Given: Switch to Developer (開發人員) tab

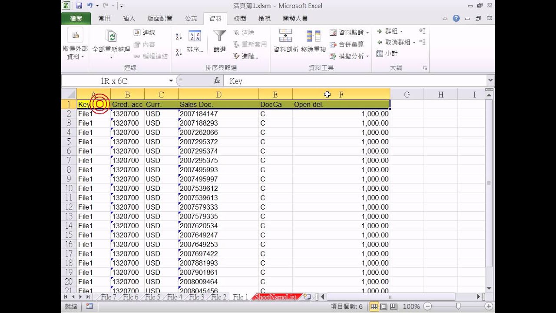Looking at the screenshot, I should (295, 18).
